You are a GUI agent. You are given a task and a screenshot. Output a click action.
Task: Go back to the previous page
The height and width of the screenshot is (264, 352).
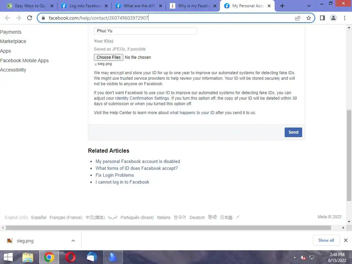[x=8, y=18]
